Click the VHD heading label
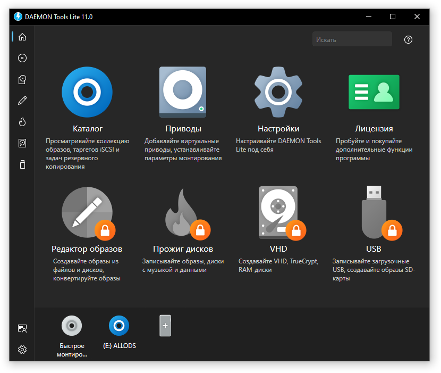Screen dimensions: 441x373 tap(278, 249)
